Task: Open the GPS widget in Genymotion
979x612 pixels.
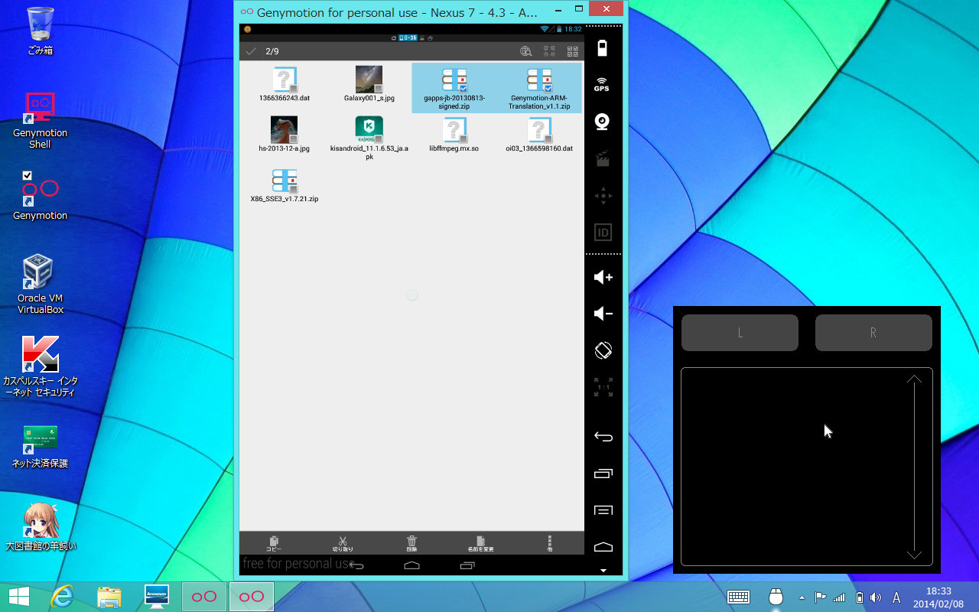Action: 602,85
